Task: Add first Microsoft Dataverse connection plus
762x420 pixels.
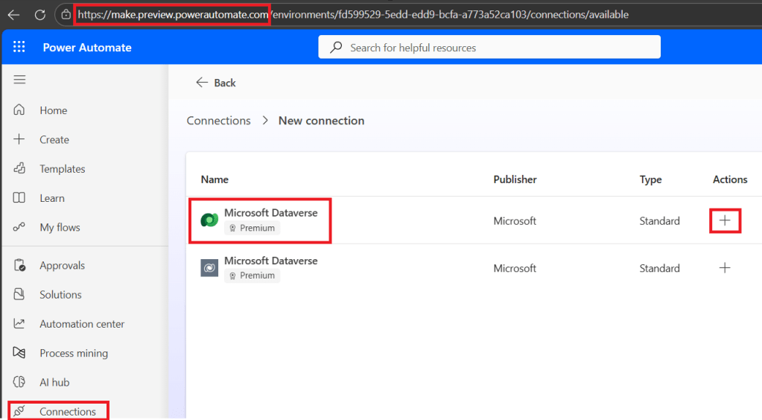Action: [724, 221]
